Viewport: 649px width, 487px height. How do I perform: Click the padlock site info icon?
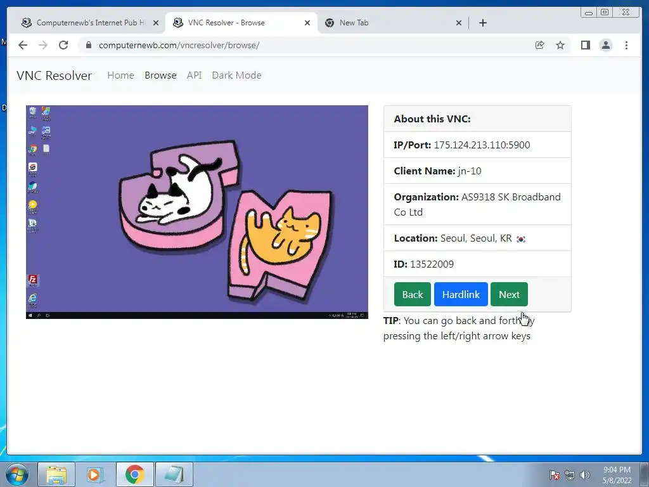click(x=89, y=45)
